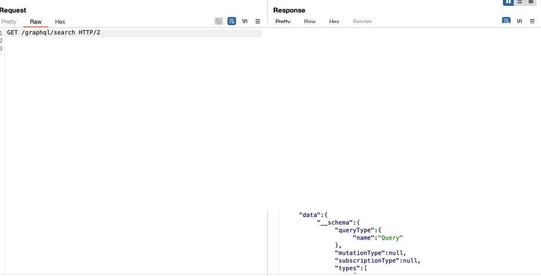Image resolution: width=541 pixels, height=276 pixels.
Task: Toggle word wrap in the Response editor
Action: 506,21
